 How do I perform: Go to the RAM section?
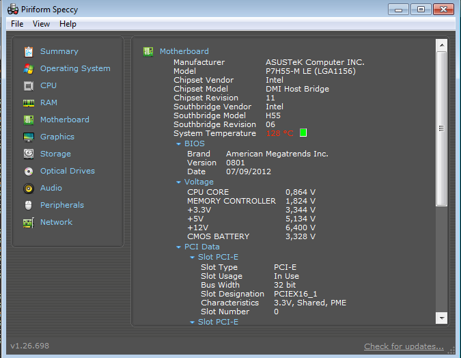[x=48, y=102]
